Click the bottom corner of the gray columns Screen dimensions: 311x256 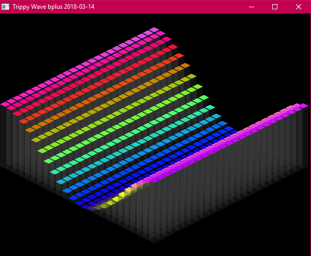coord(154,240)
